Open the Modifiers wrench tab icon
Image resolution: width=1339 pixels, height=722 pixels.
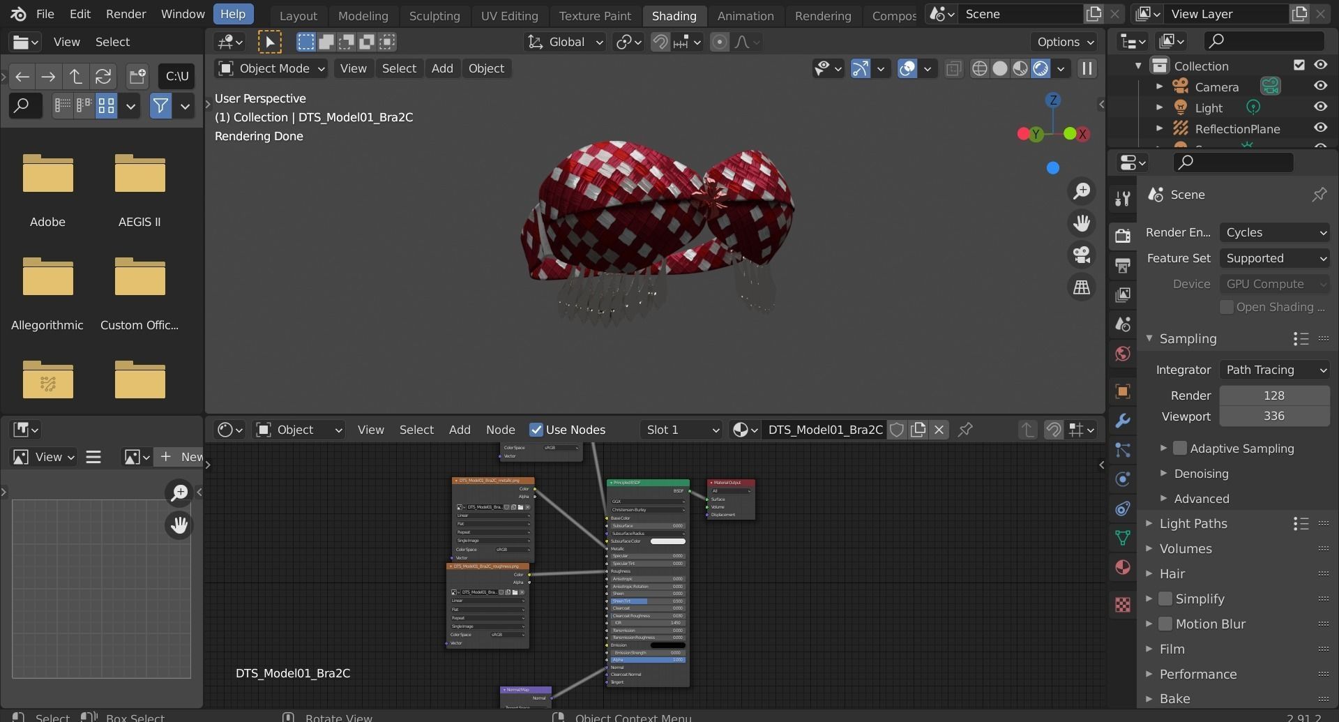1122,421
